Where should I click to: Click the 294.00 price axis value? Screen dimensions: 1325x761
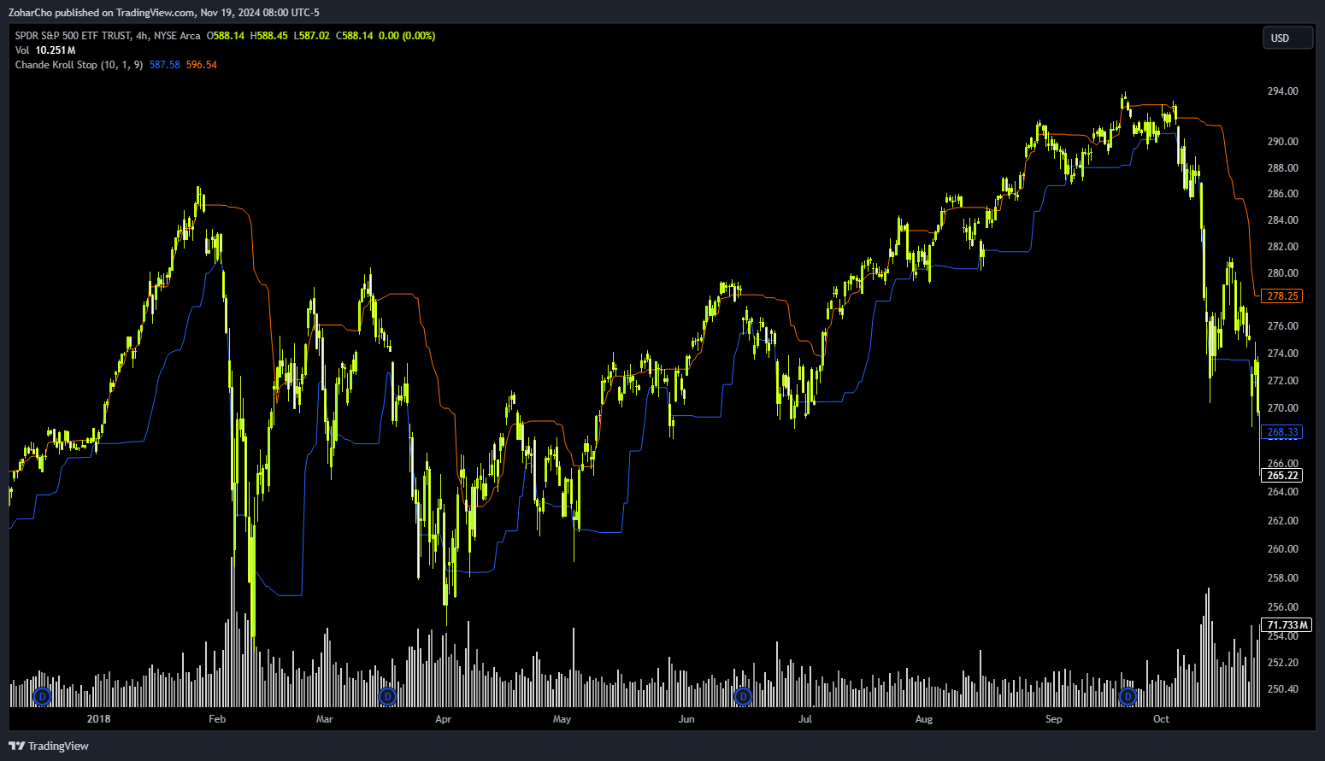(x=1282, y=91)
